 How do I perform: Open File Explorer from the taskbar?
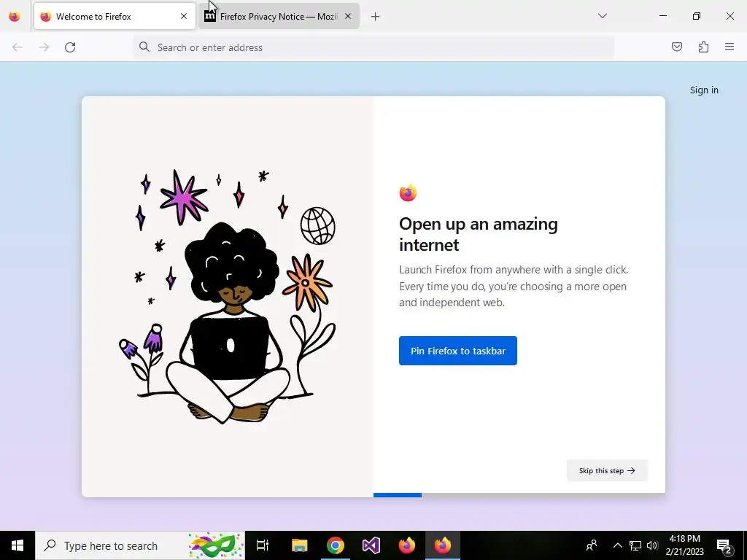click(x=300, y=545)
